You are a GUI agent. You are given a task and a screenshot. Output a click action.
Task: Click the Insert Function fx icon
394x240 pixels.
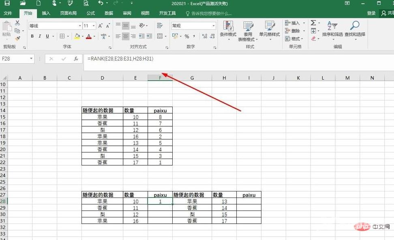(76, 59)
